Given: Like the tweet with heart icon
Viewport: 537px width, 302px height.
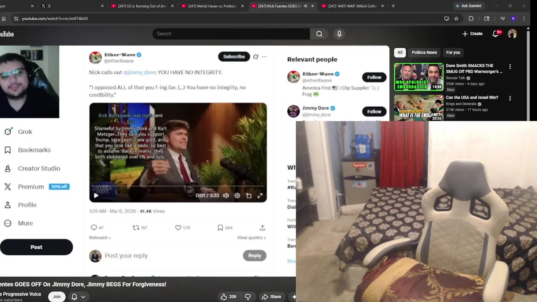Looking at the screenshot, I should point(178,227).
